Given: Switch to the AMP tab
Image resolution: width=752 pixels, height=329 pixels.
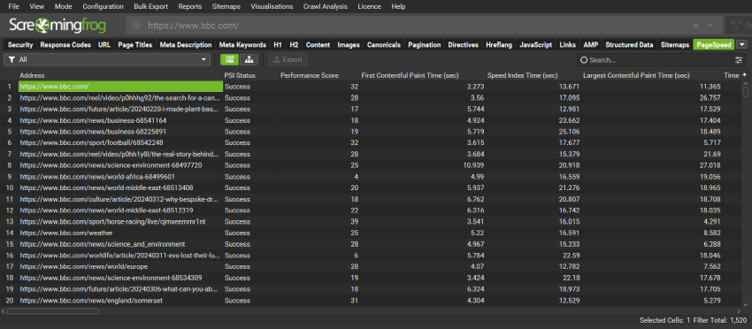Looking at the screenshot, I should pyautogui.click(x=591, y=44).
